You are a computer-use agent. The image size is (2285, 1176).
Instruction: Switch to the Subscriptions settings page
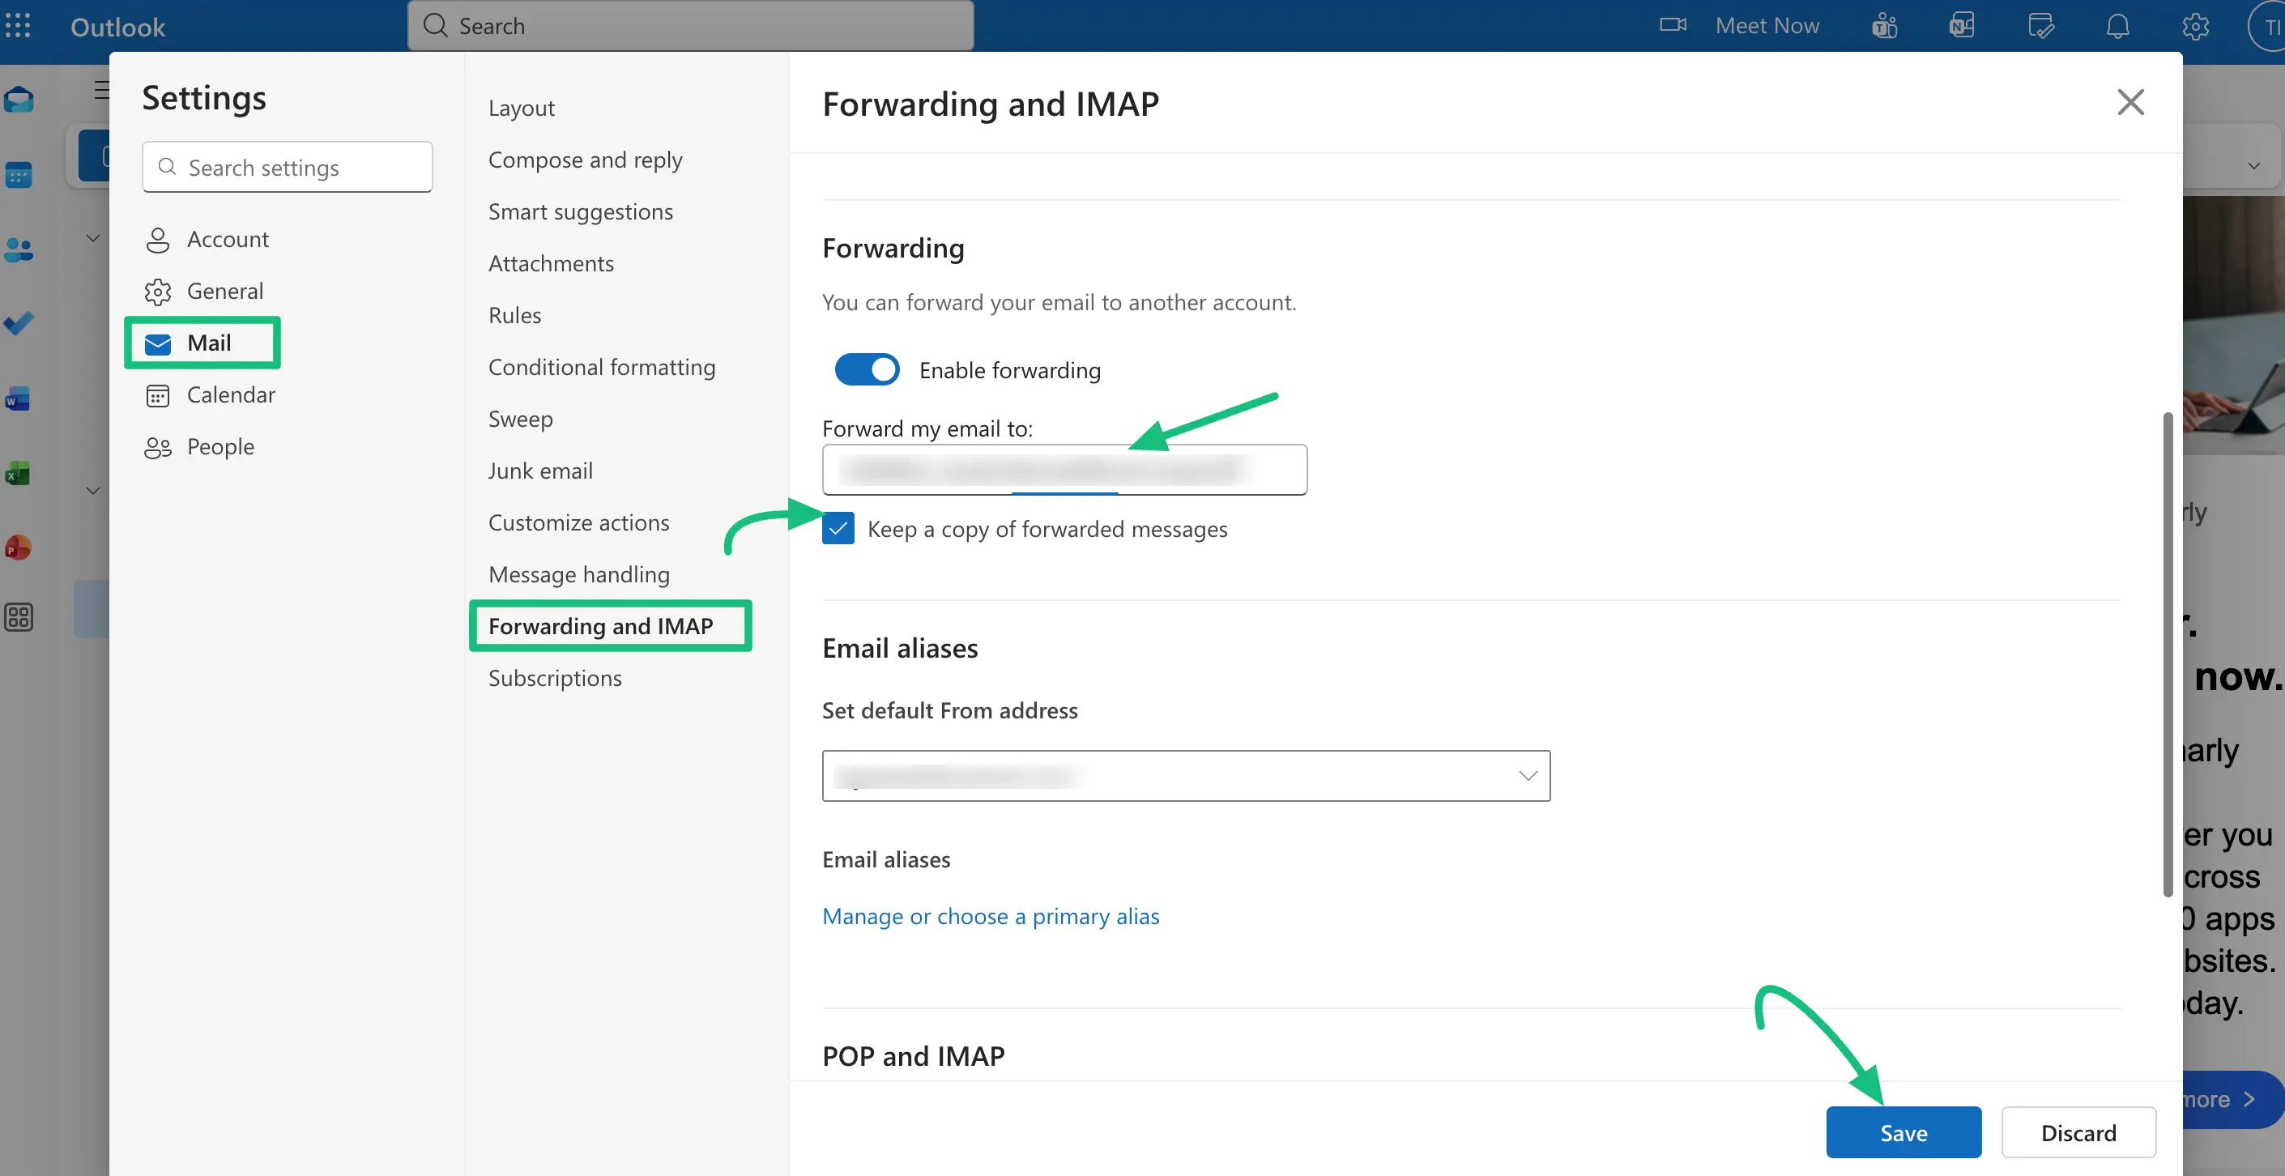pyautogui.click(x=556, y=678)
